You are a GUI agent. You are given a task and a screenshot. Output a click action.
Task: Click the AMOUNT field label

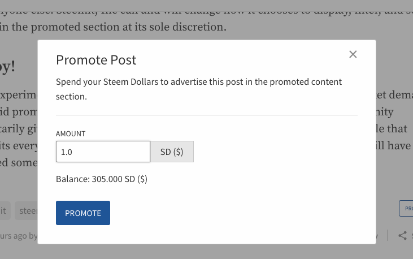click(71, 133)
